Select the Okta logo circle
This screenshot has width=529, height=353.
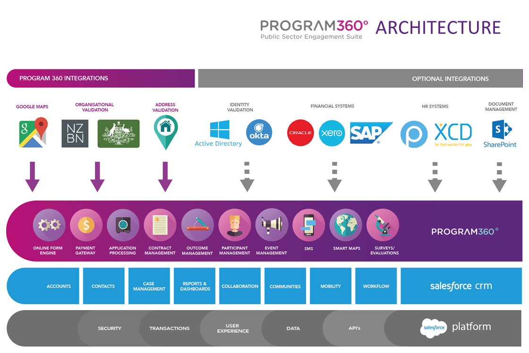pyautogui.click(x=259, y=132)
